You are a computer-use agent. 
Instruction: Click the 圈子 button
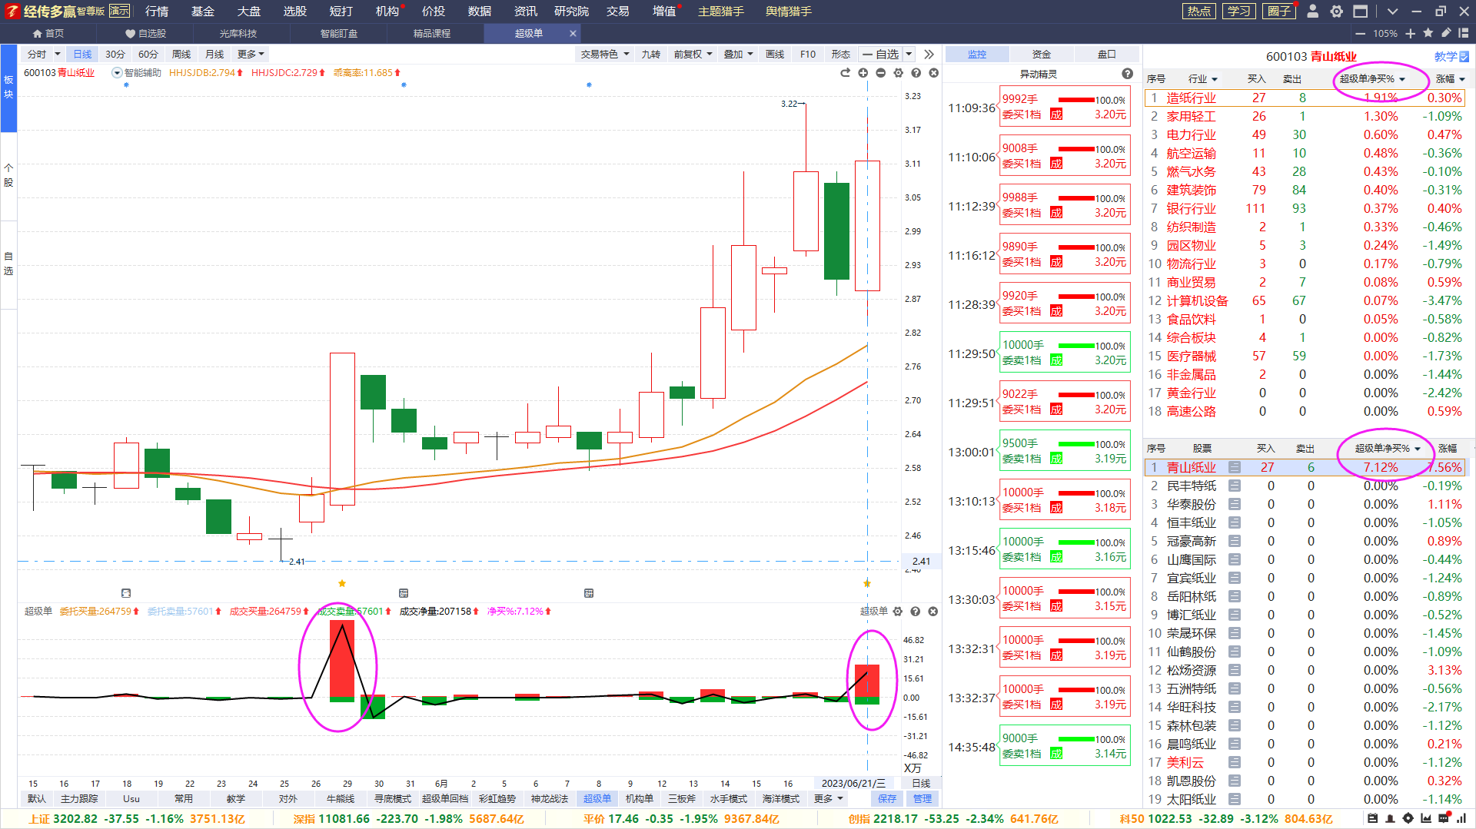[x=1278, y=12]
